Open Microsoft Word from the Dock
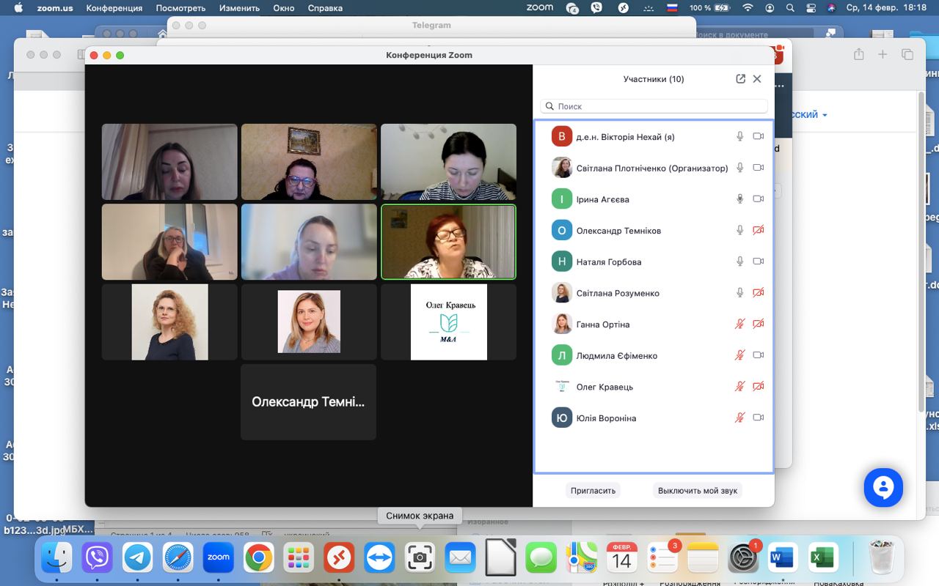Screen dimensions: 939x586 tap(783, 558)
